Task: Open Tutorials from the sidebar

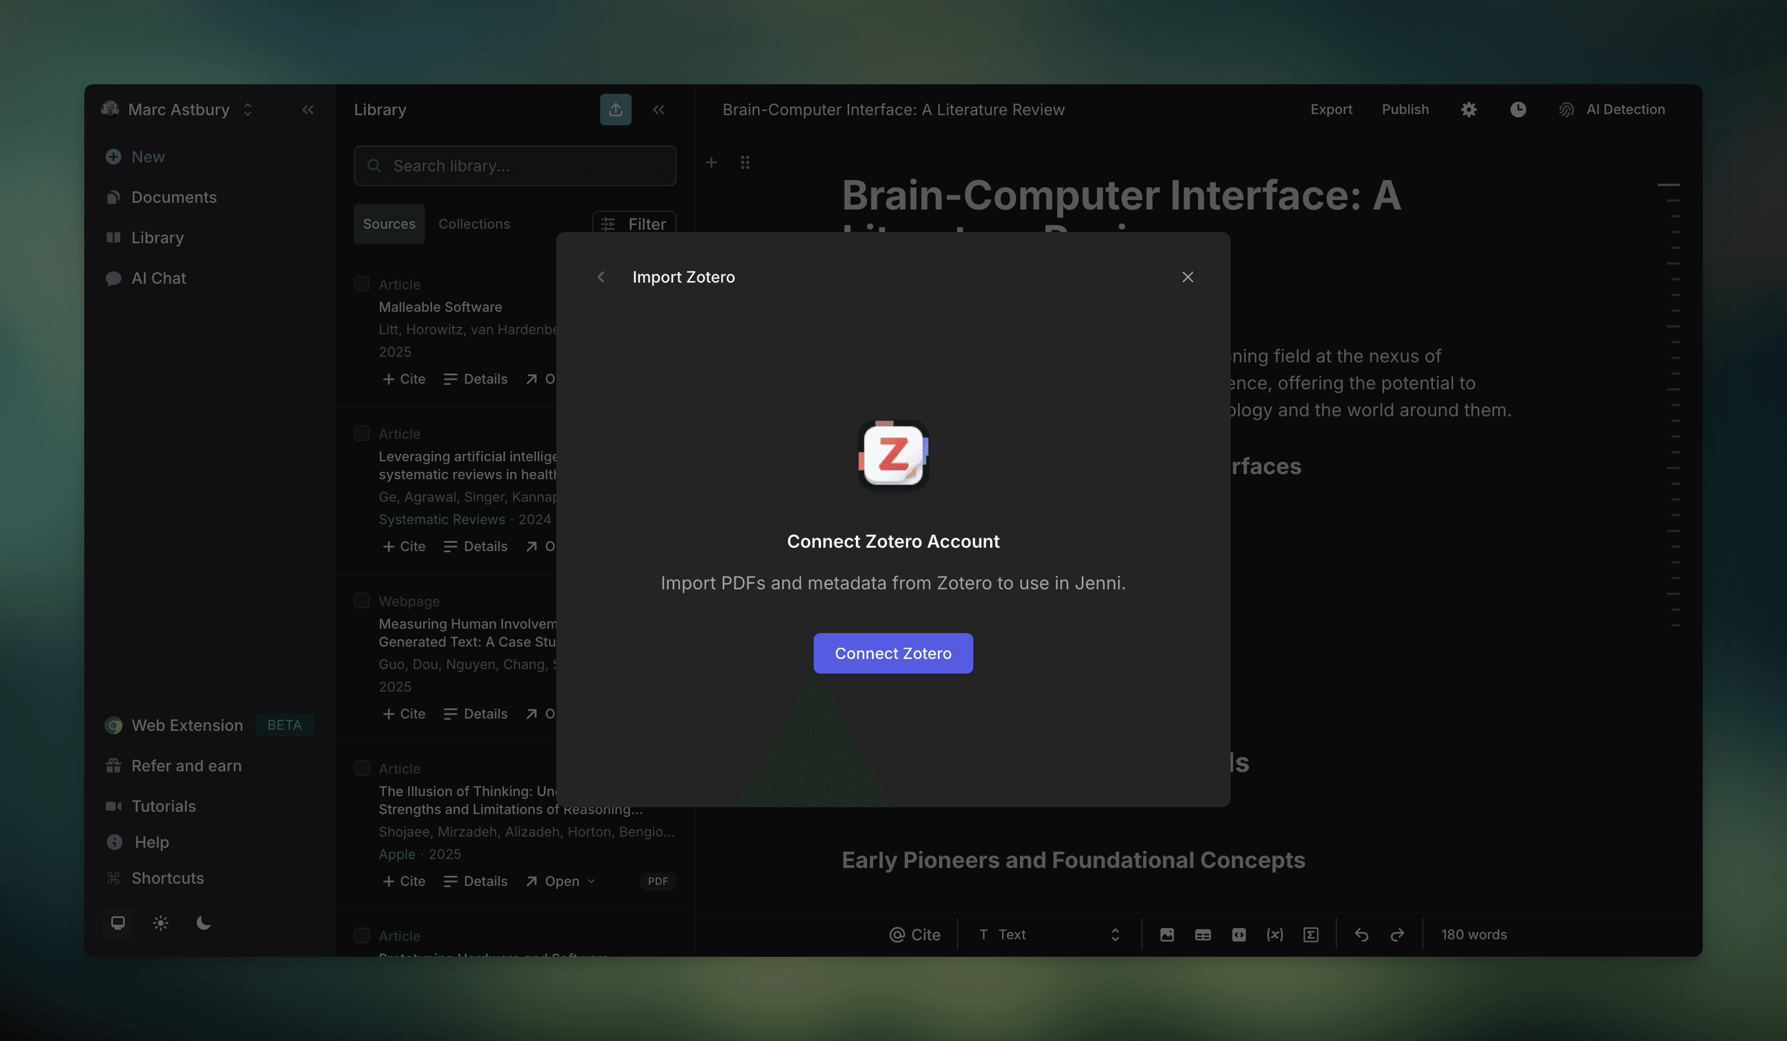Action: tap(151, 806)
